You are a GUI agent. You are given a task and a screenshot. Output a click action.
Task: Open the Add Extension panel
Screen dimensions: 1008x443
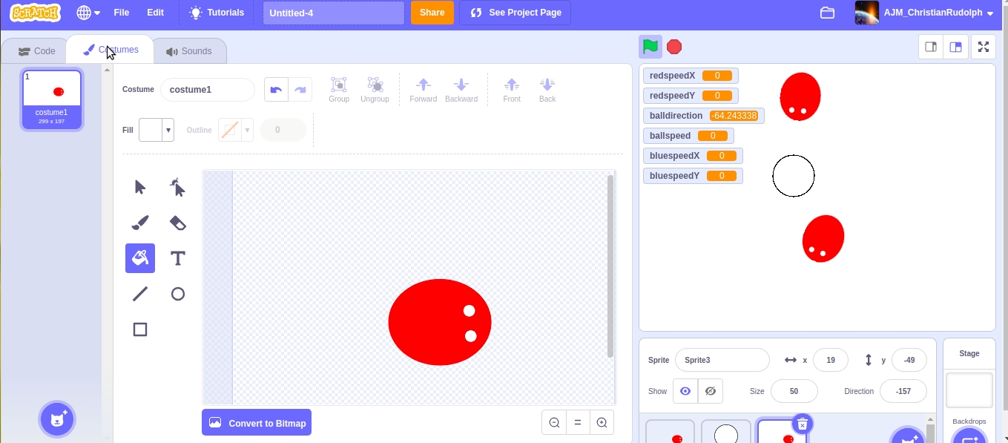click(x=57, y=419)
